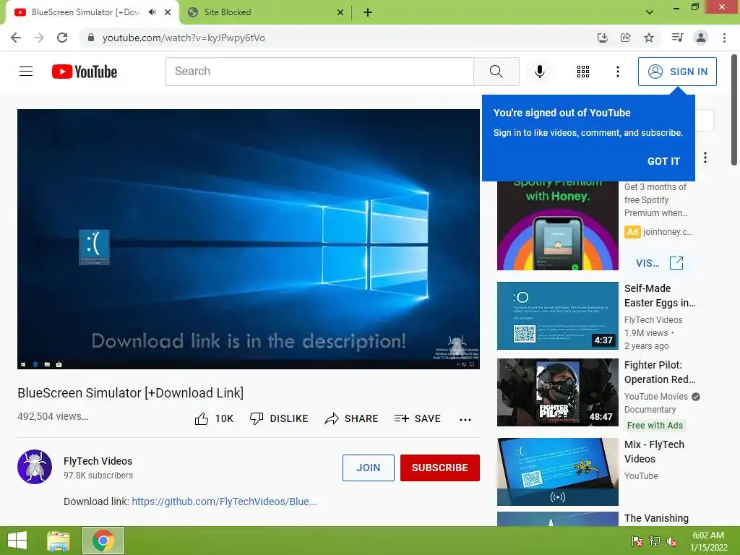Open FlyTech Videos channel name link
Image resolution: width=740 pixels, height=555 pixels.
98,461
